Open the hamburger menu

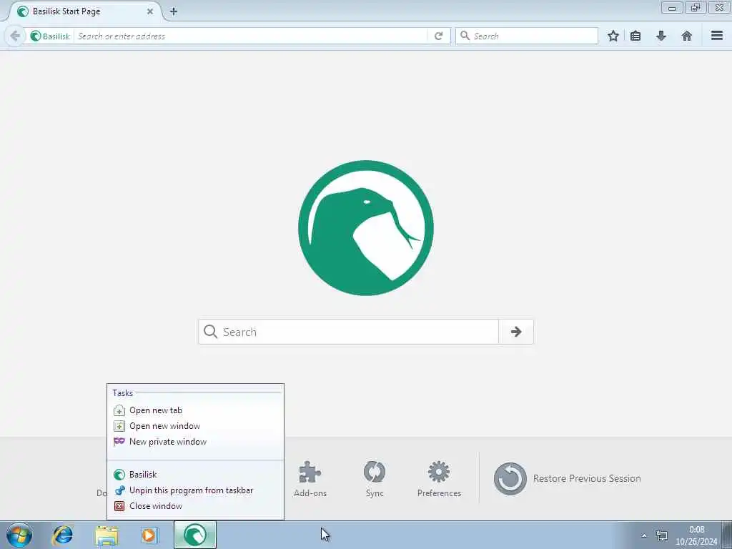717,36
